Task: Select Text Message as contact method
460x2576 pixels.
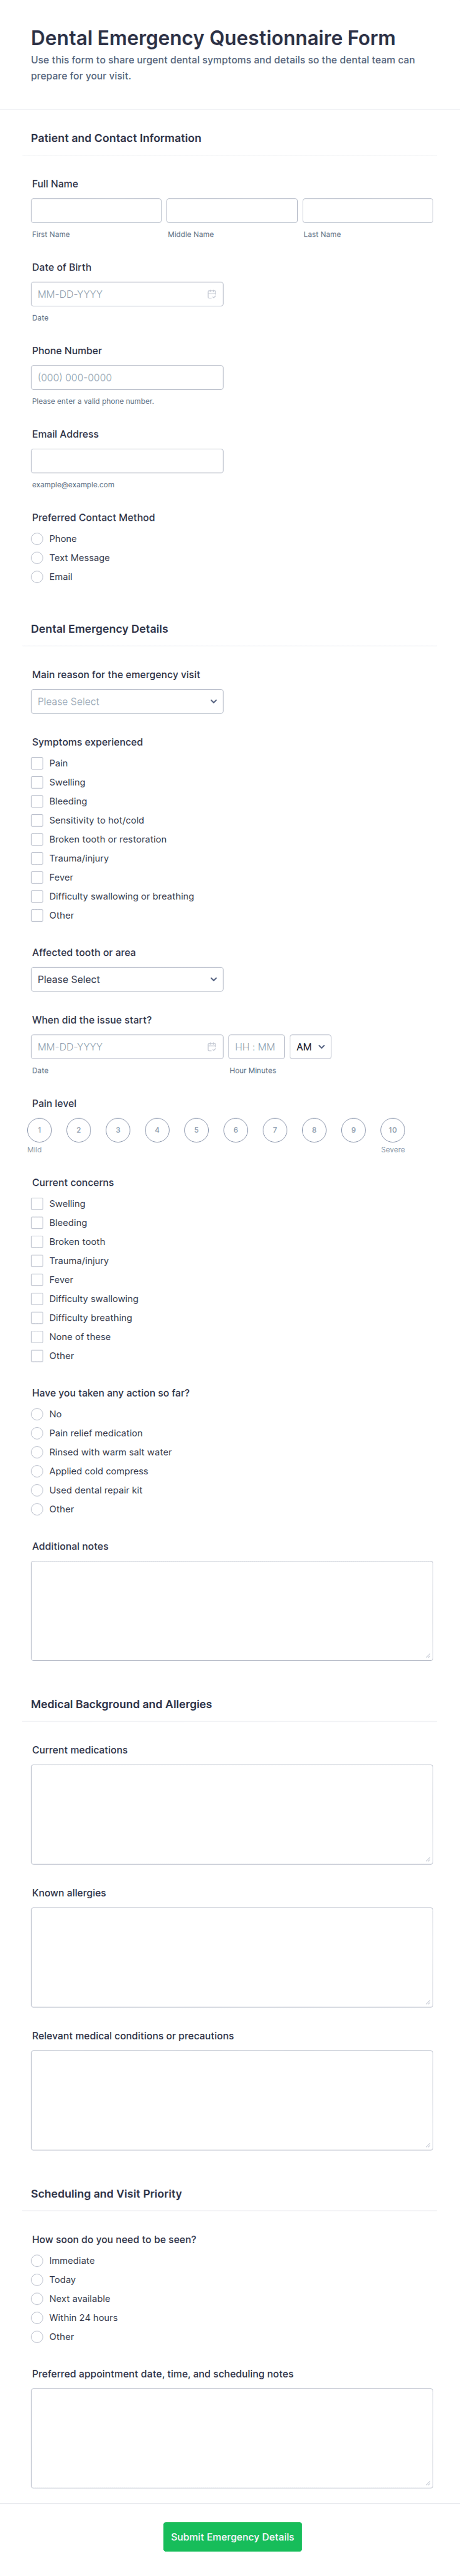Action: tap(37, 558)
